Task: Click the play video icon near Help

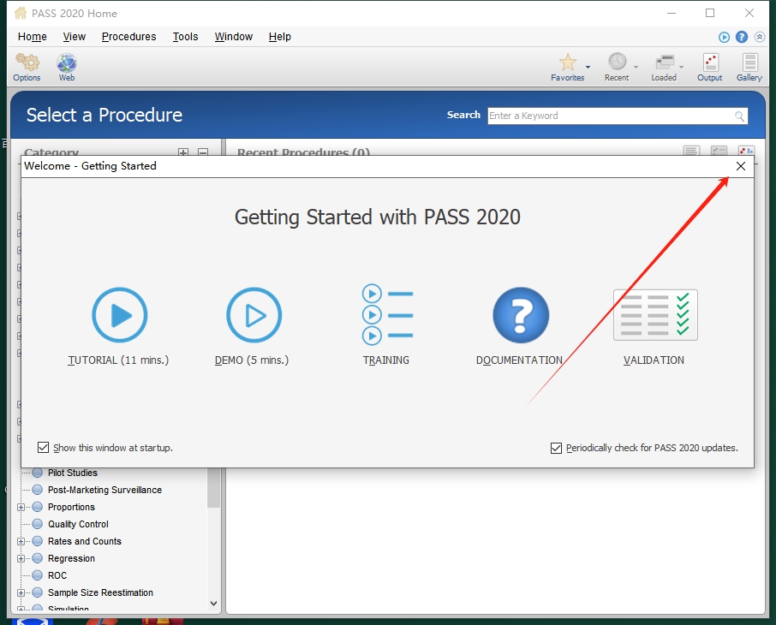Action: tap(724, 37)
